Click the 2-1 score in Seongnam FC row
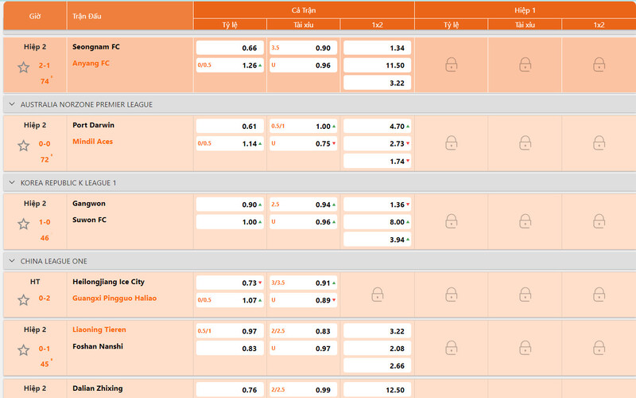The width and height of the screenshot is (636, 398). click(45, 65)
